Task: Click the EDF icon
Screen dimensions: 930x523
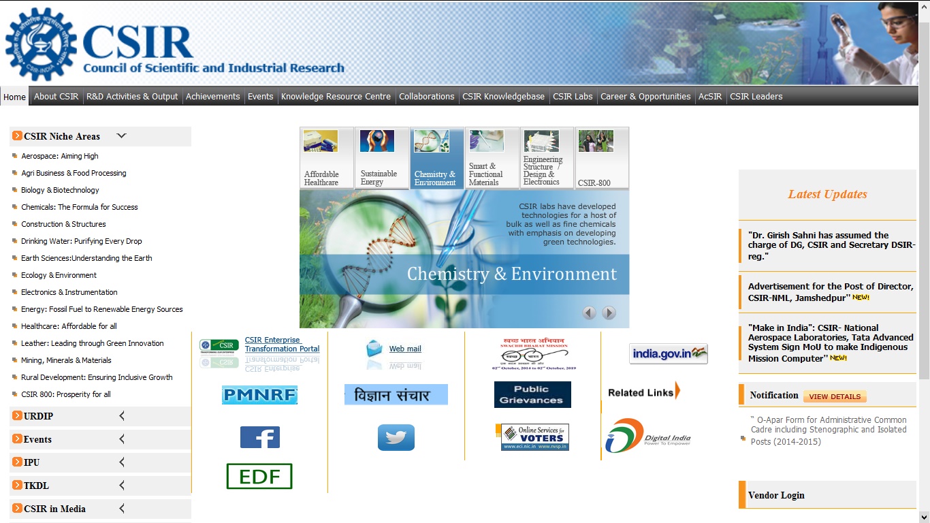Action: 259,476
